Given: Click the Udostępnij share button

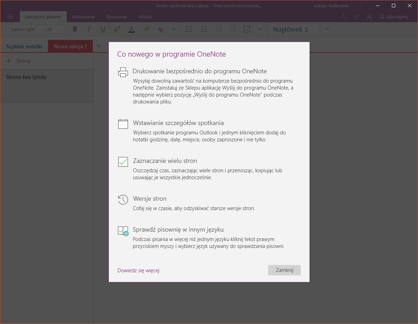Looking at the screenshot, I should [393, 17].
